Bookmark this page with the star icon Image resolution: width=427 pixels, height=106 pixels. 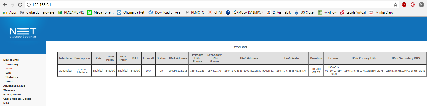pyautogui.click(x=395, y=5)
